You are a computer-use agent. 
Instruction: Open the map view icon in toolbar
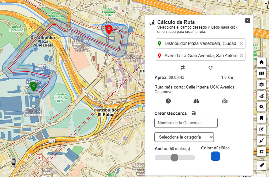click(262, 73)
